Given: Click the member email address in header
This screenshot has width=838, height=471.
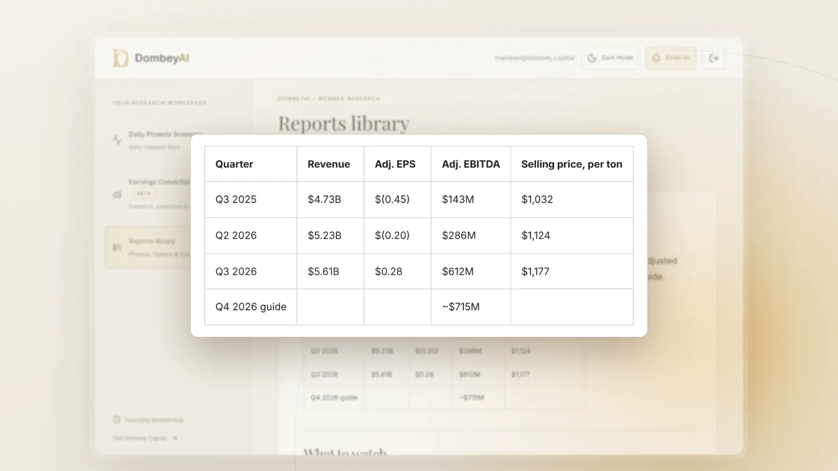Looking at the screenshot, I should coord(535,58).
